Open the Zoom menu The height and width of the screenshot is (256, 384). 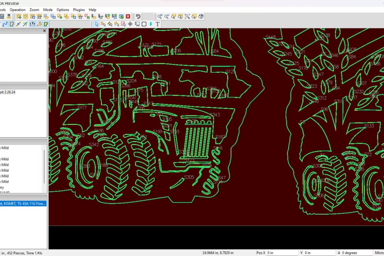[x=34, y=10]
